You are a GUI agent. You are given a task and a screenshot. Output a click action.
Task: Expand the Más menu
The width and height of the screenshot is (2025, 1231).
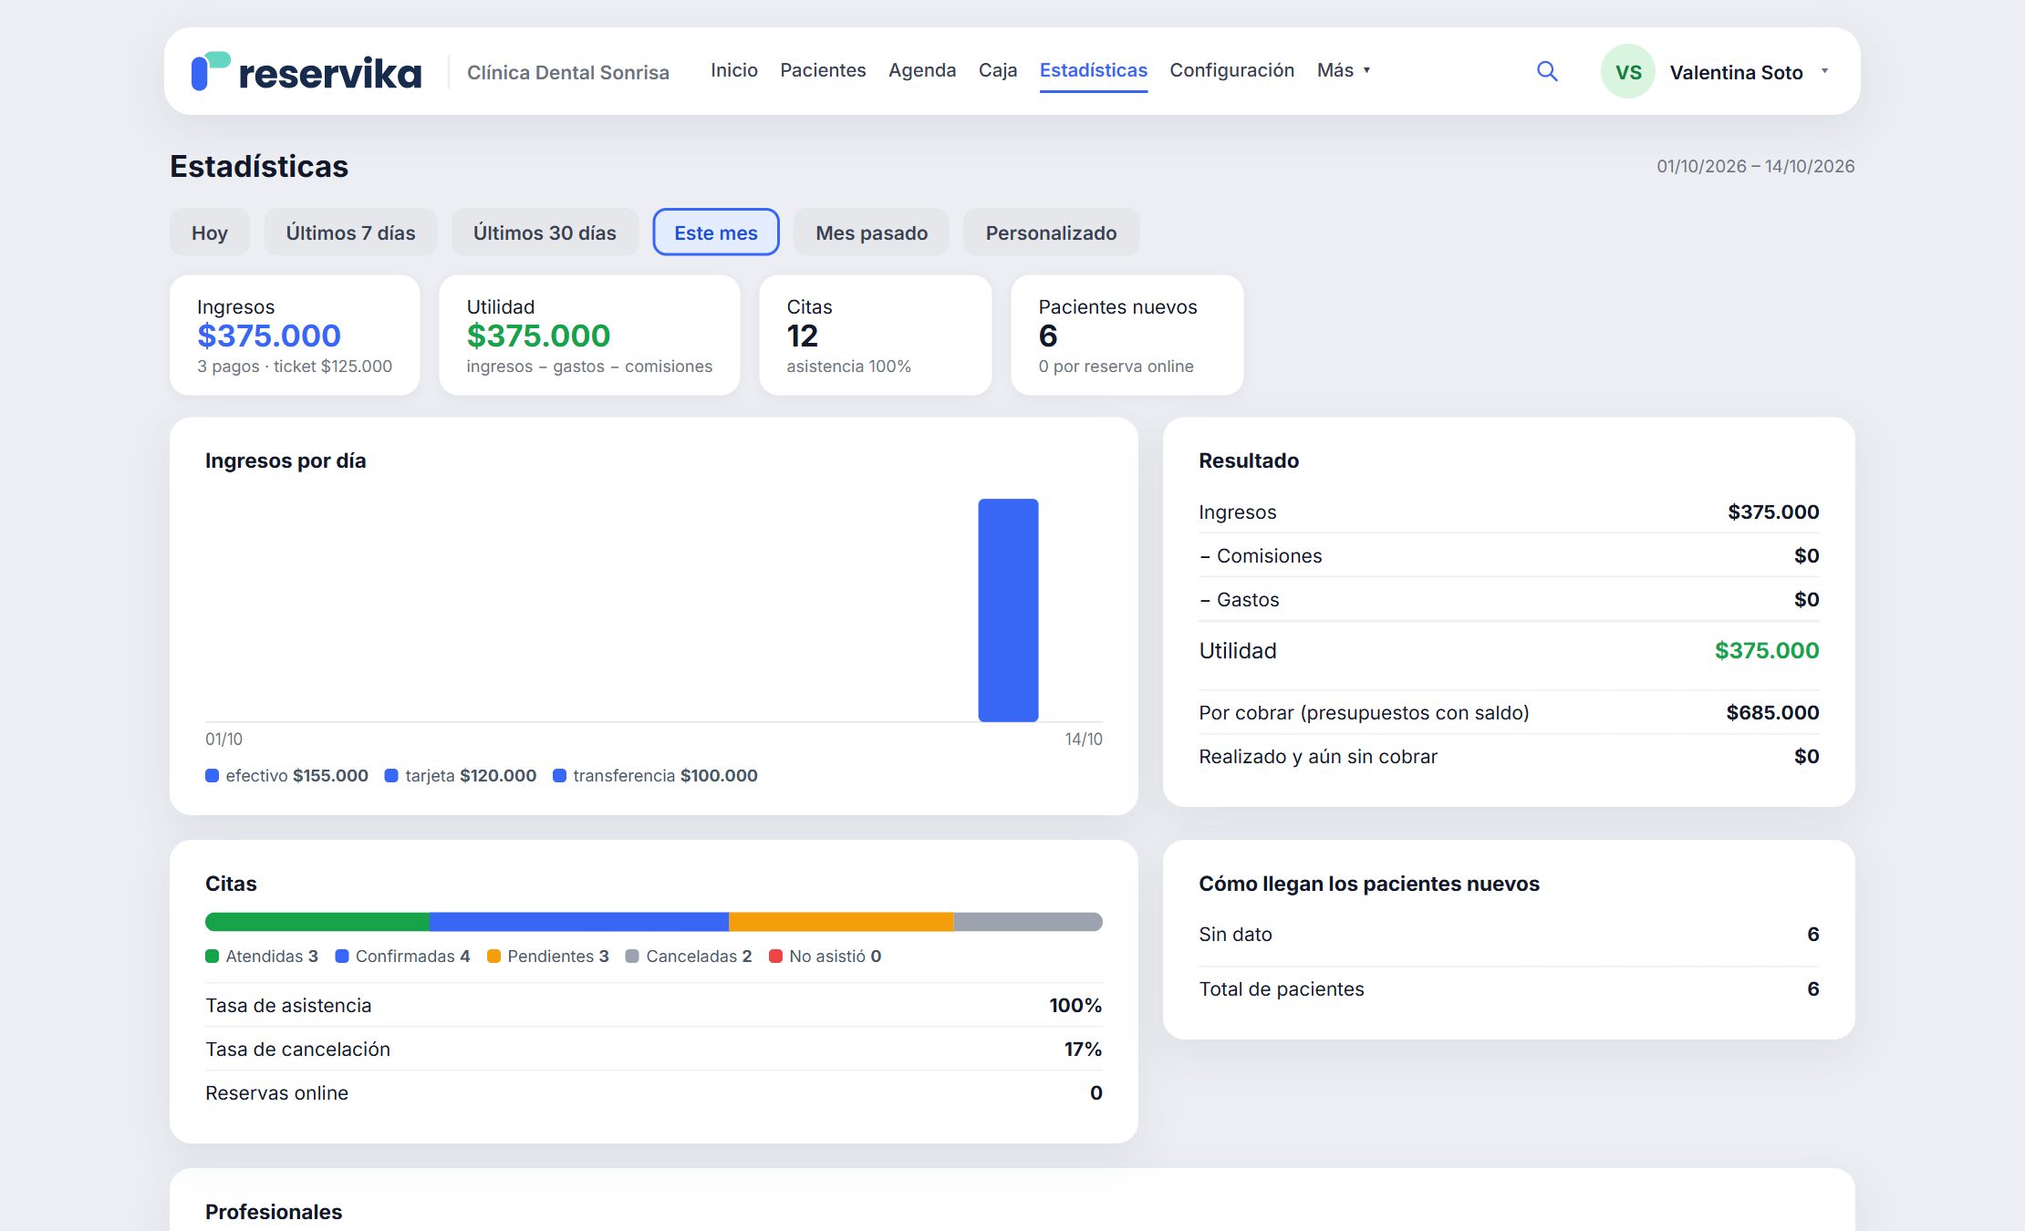click(1344, 70)
